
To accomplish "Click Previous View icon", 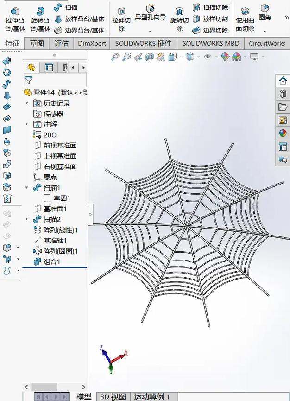I will [138, 57].
